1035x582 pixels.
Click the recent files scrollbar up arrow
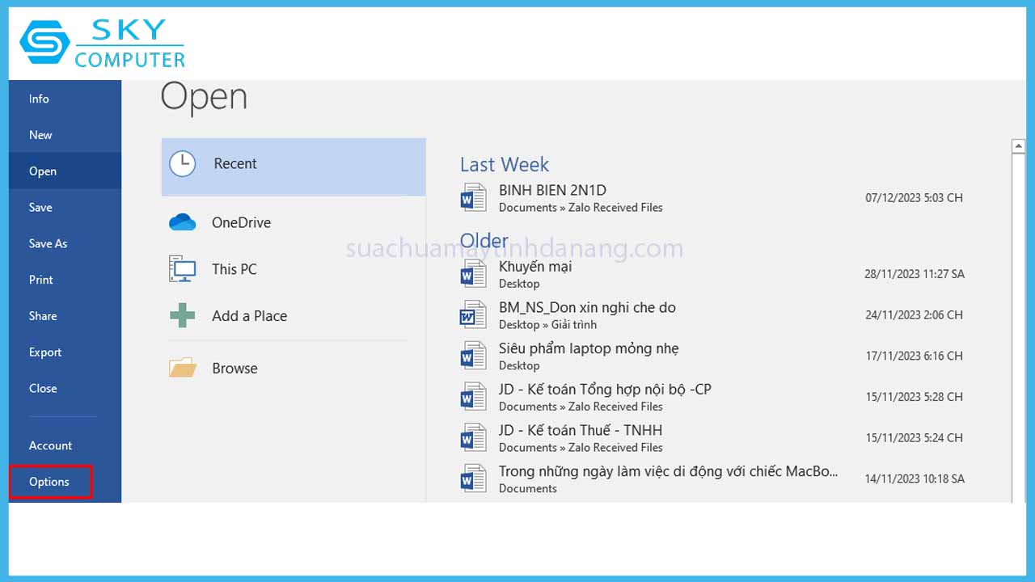(1019, 146)
